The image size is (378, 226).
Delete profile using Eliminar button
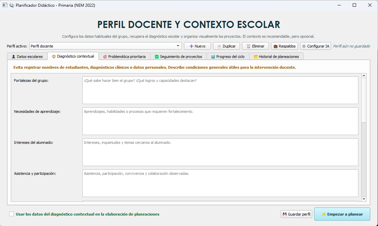pyautogui.click(x=255, y=46)
